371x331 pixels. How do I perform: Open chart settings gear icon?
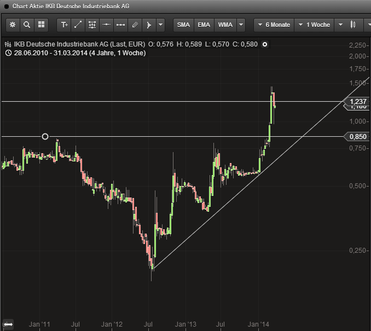point(13,25)
